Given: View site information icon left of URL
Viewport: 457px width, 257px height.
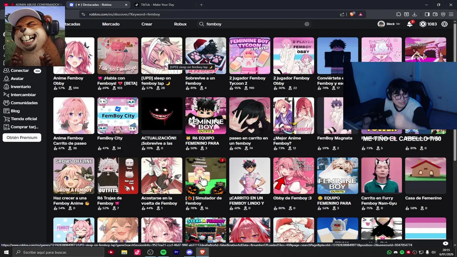Looking at the screenshot, I should [84, 14].
